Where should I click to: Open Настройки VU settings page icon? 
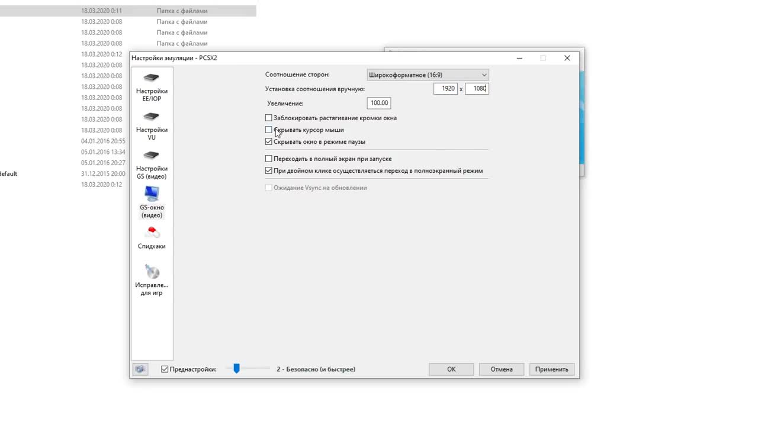[152, 117]
